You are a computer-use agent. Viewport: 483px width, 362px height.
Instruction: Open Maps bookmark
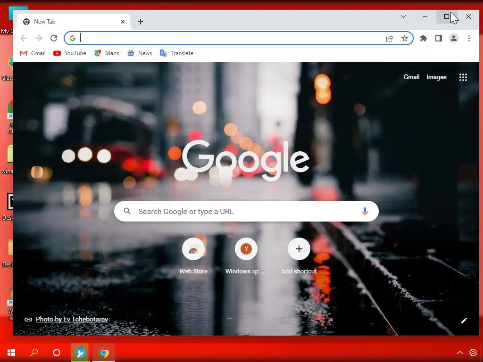pos(107,53)
